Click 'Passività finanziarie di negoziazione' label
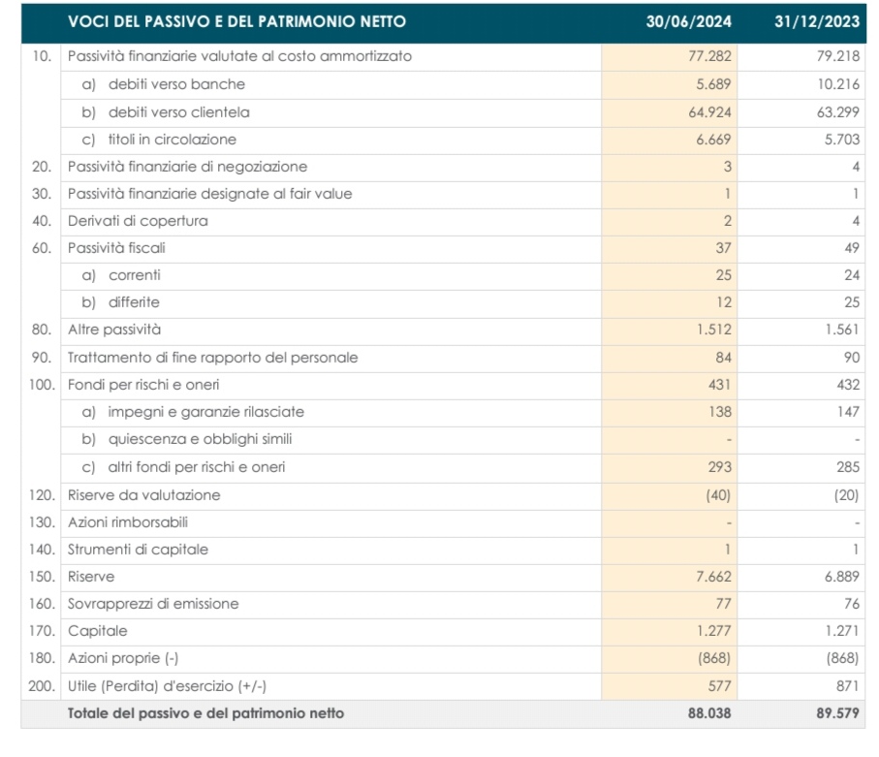The width and height of the screenshot is (879, 757). (x=187, y=167)
